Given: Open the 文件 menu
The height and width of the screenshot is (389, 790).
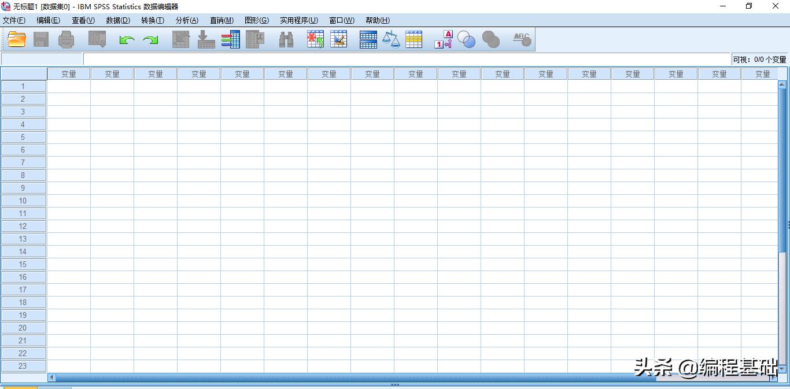Looking at the screenshot, I should pos(14,20).
